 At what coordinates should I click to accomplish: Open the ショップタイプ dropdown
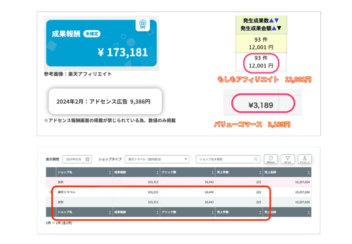click(x=157, y=159)
